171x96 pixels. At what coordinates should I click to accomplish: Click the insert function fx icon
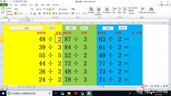tap(29, 20)
